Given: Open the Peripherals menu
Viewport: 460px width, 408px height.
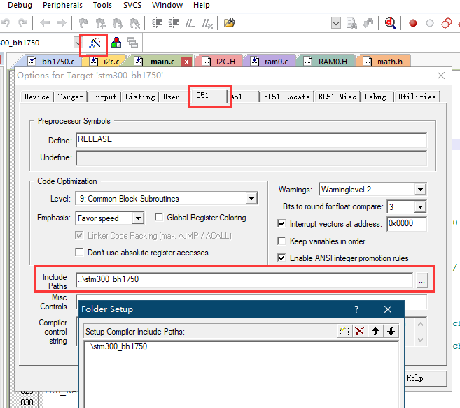Looking at the screenshot, I should point(62,6).
